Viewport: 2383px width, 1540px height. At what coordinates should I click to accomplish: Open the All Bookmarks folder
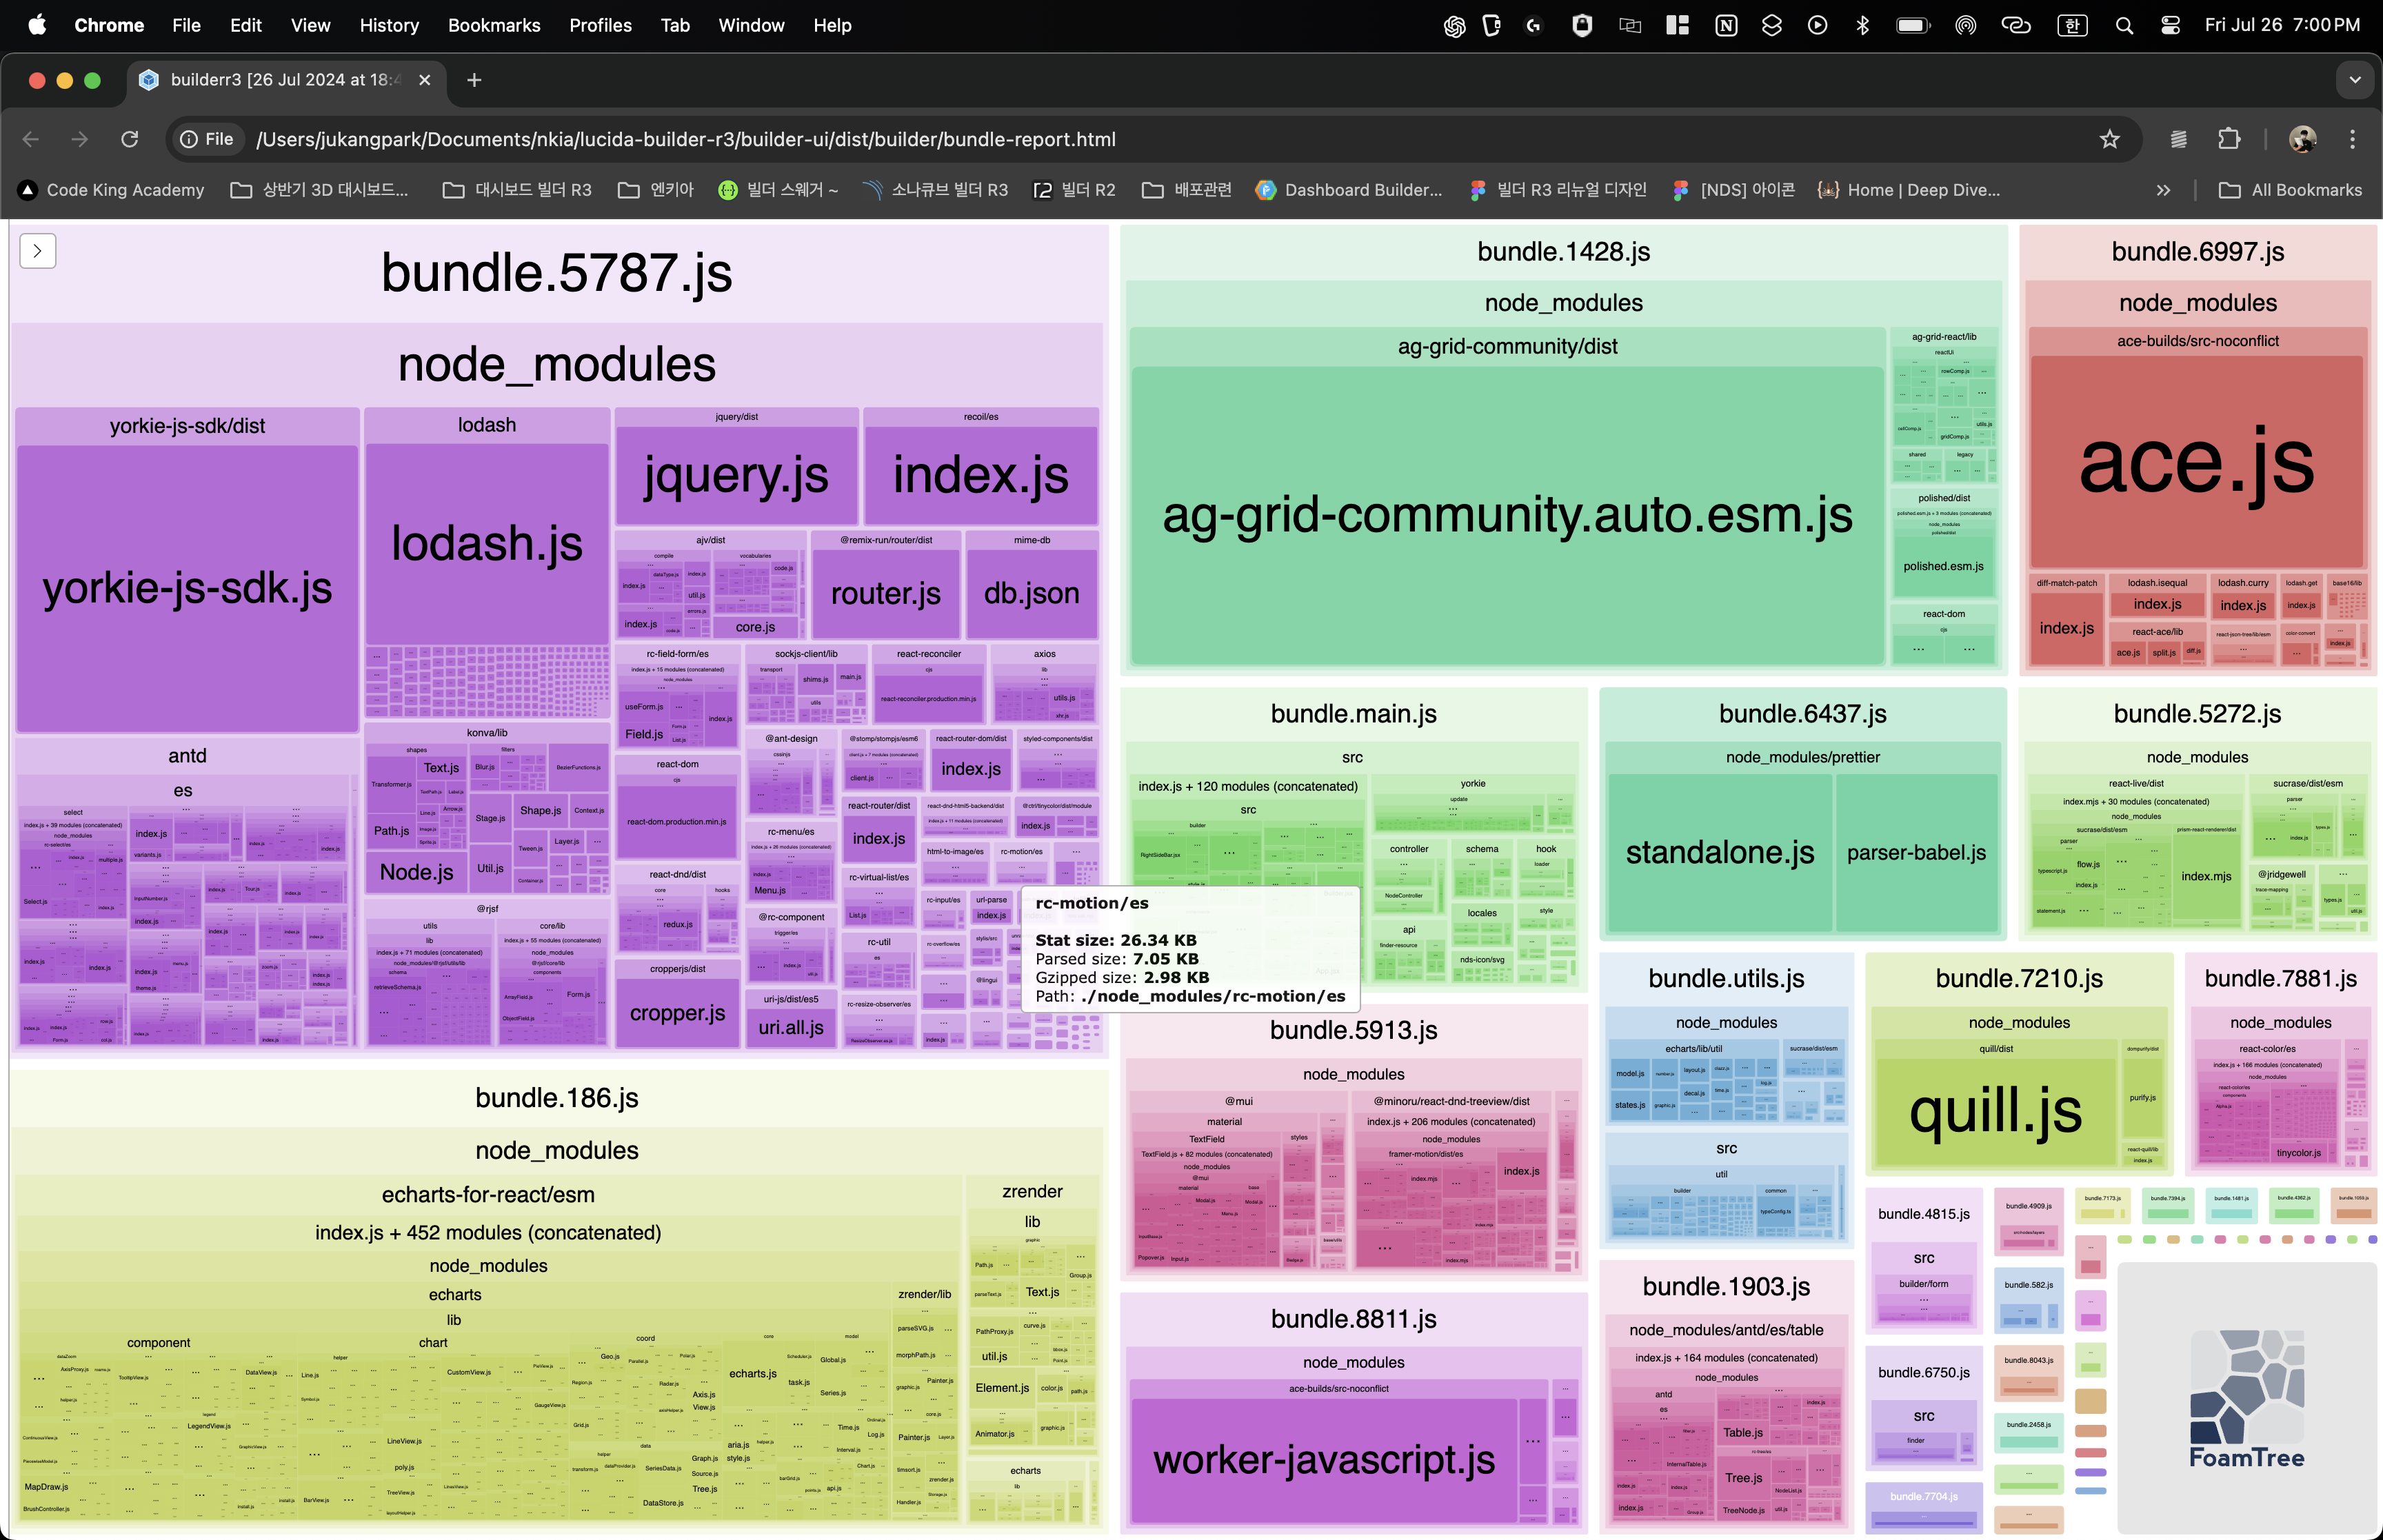pyautogui.click(x=2290, y=190)
